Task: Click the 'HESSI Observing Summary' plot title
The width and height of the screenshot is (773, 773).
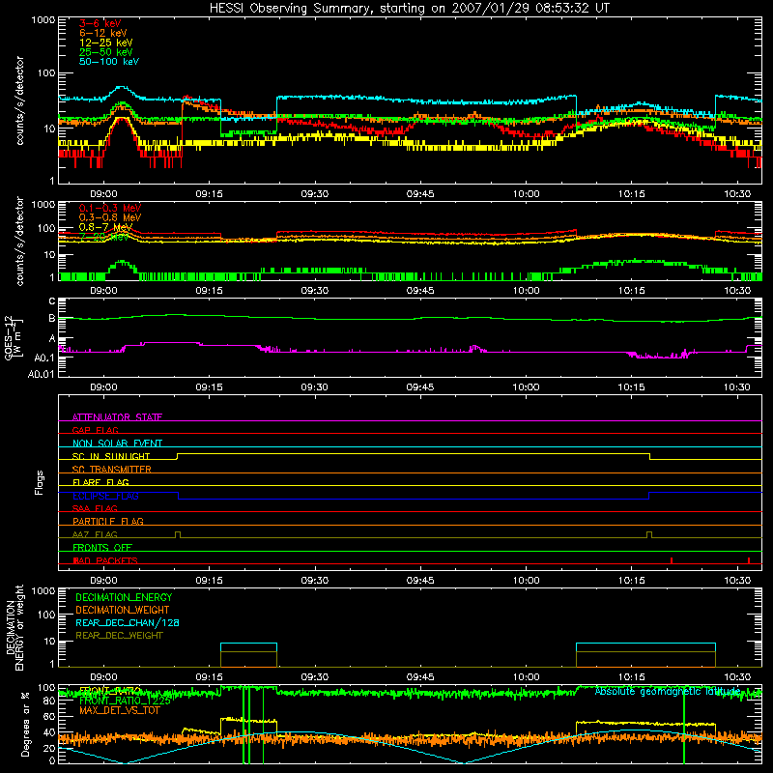Action: tap(409, 9)
